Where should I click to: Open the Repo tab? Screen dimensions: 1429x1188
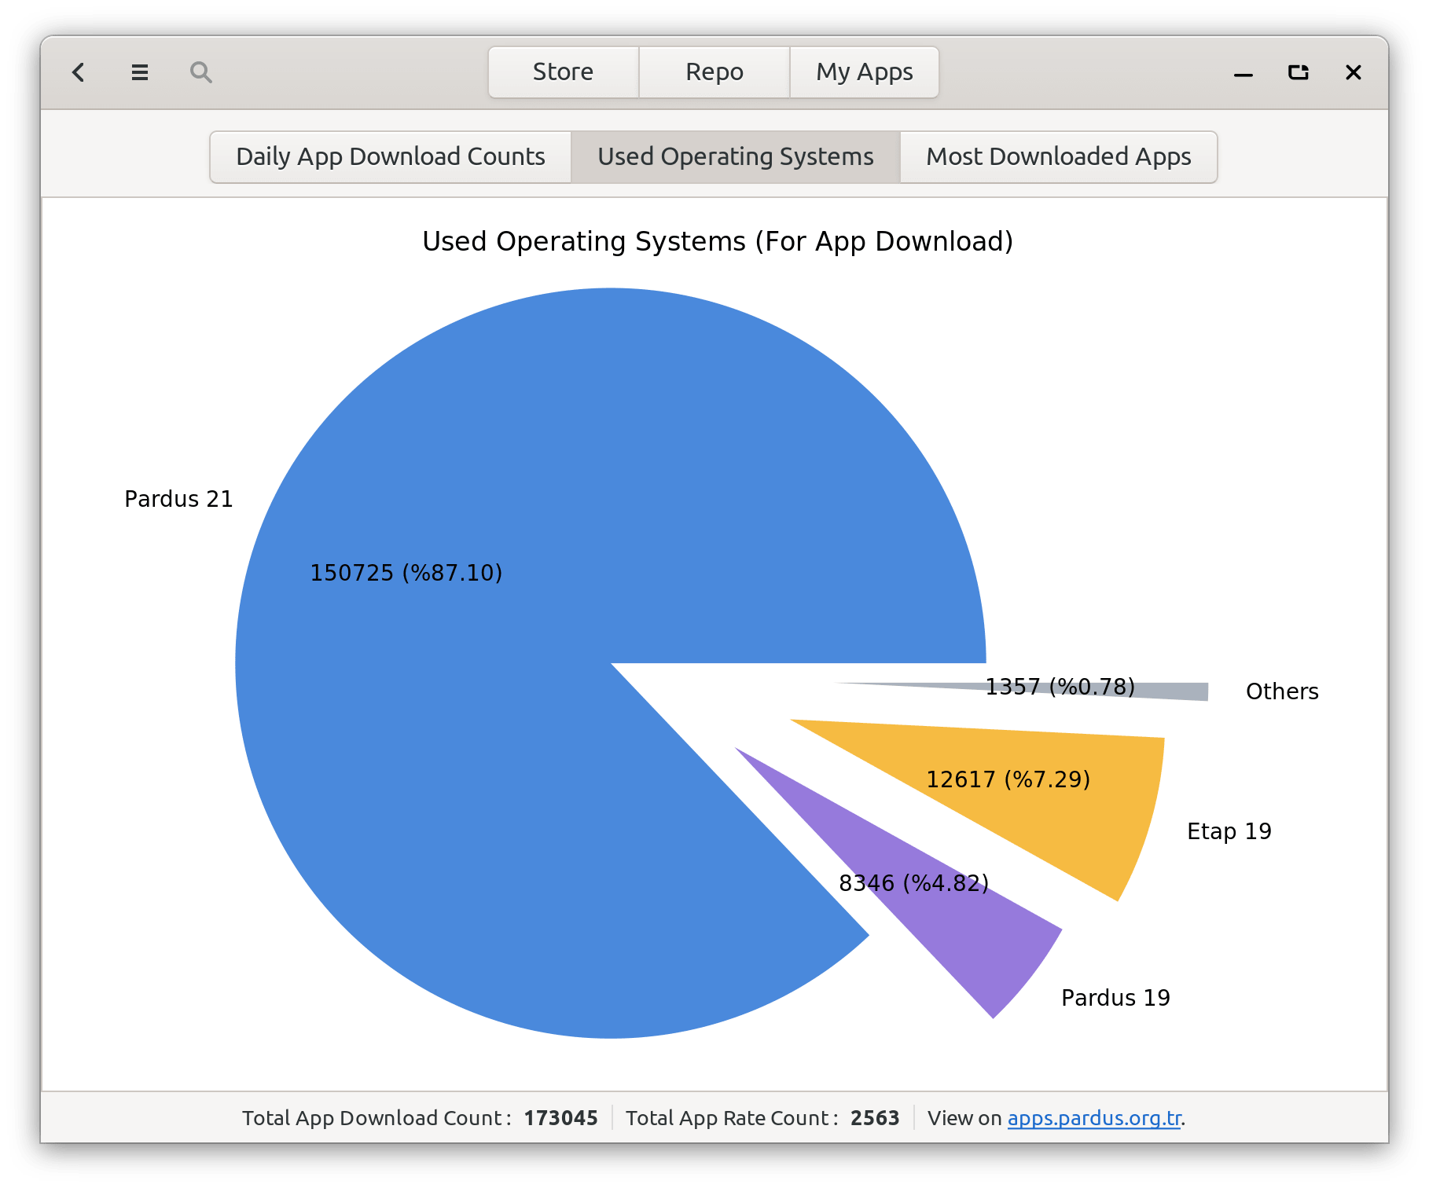click(714, 72)
